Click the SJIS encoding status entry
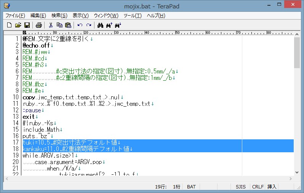Viewport: 304px width, 193px height. tap(241, 187)
